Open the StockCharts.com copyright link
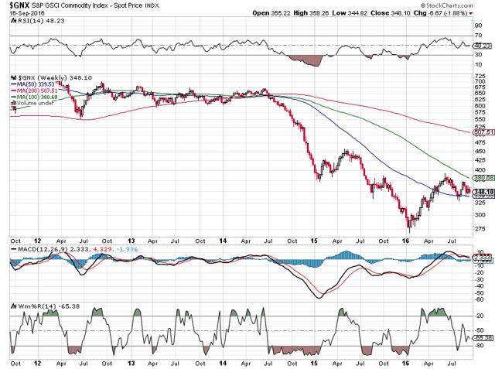 [x=447, y=5]
